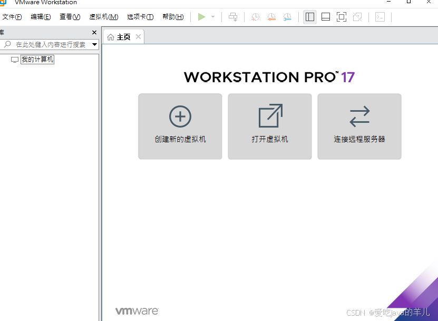
Task: Open the 查看(V) menu
Action: (x=70, y=17)
